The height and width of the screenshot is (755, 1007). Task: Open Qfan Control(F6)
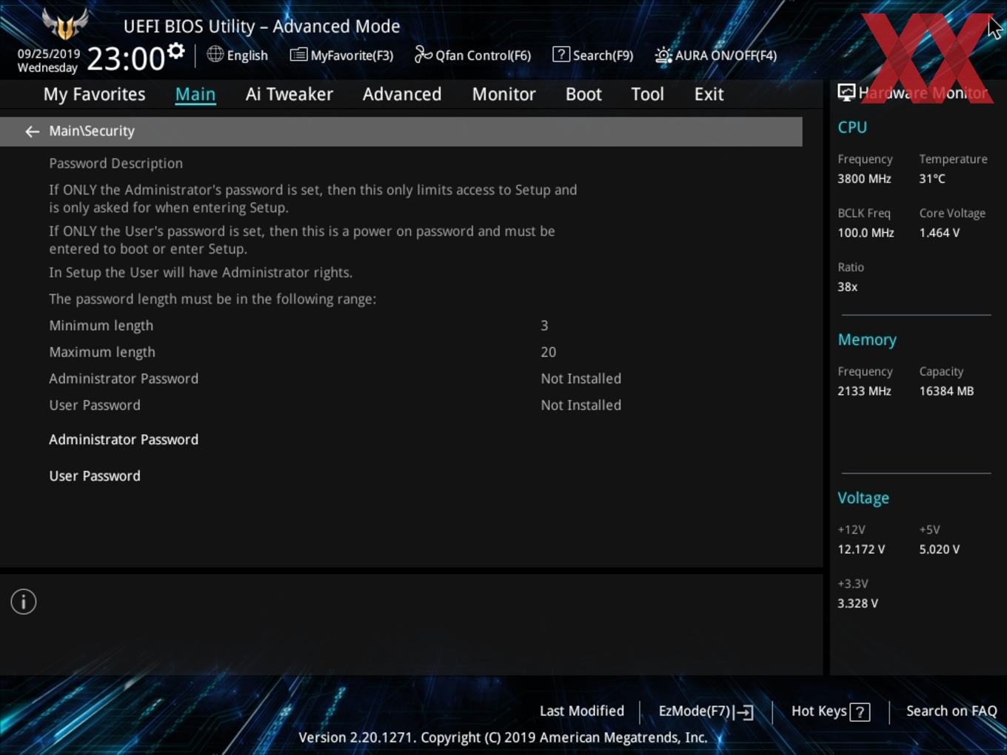click(472, 56)
